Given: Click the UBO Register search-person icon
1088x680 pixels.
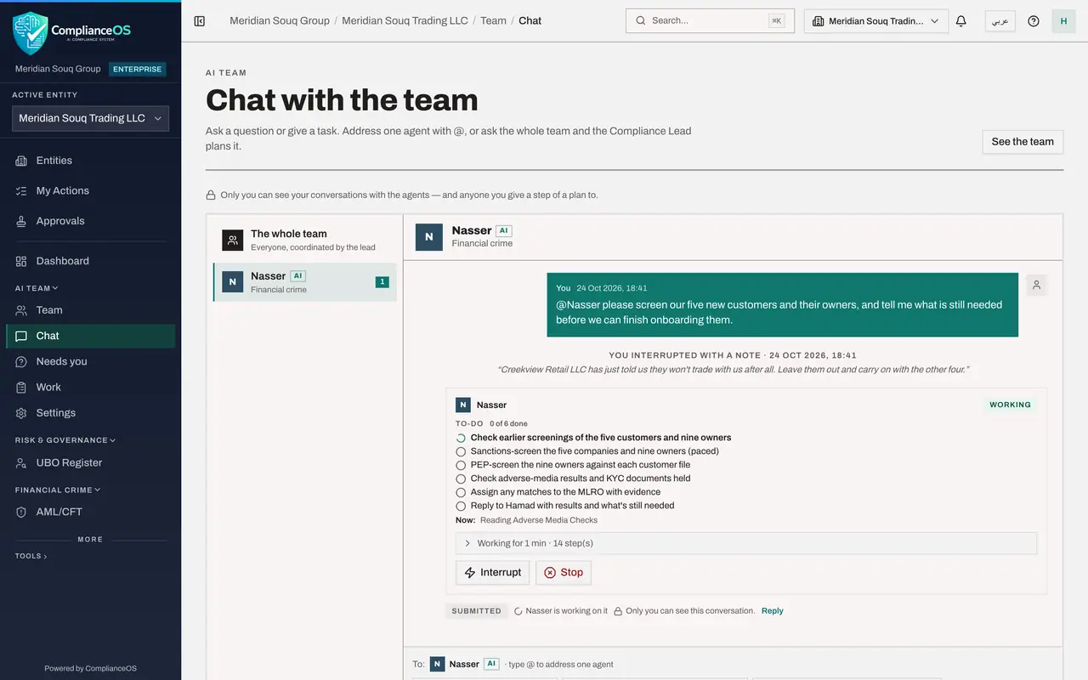Looking at the screenshot, I should coord(21,463).
